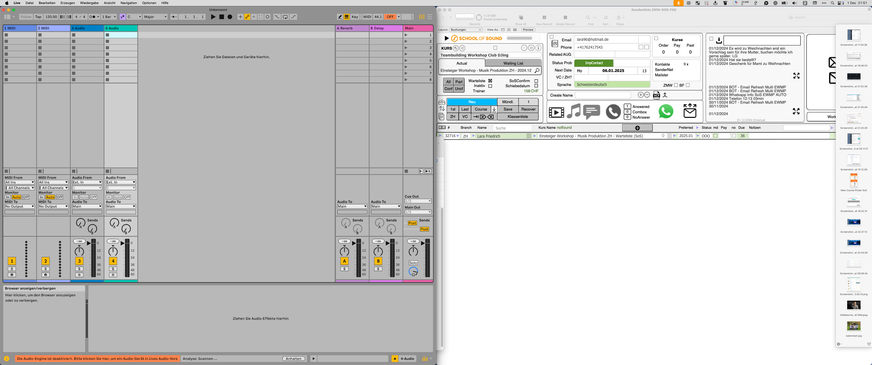Toggle the Warteliste checkbox
The image size is (872, 365).
click(x=490, y=81)
